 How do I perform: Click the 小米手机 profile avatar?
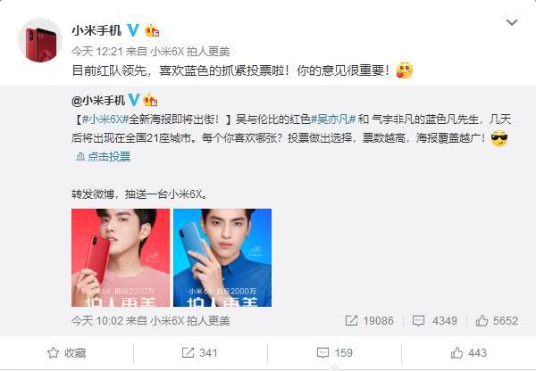pyautogui.click(x=39, y=40)
